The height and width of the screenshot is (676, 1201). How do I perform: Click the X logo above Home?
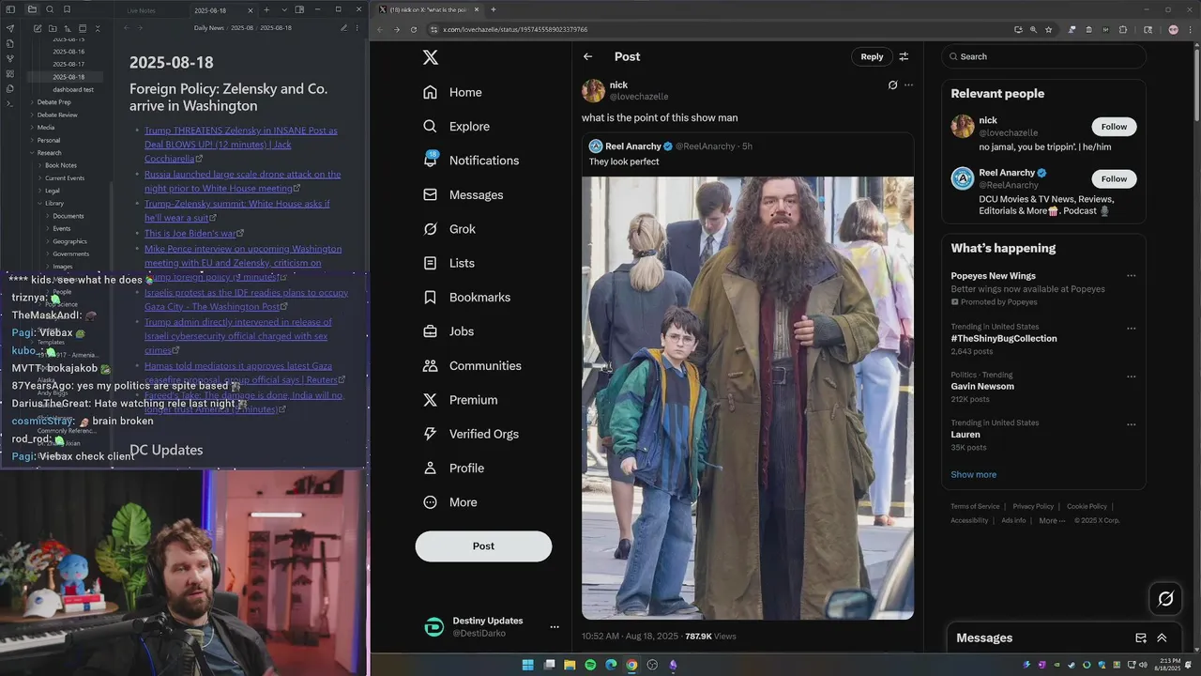431,57
